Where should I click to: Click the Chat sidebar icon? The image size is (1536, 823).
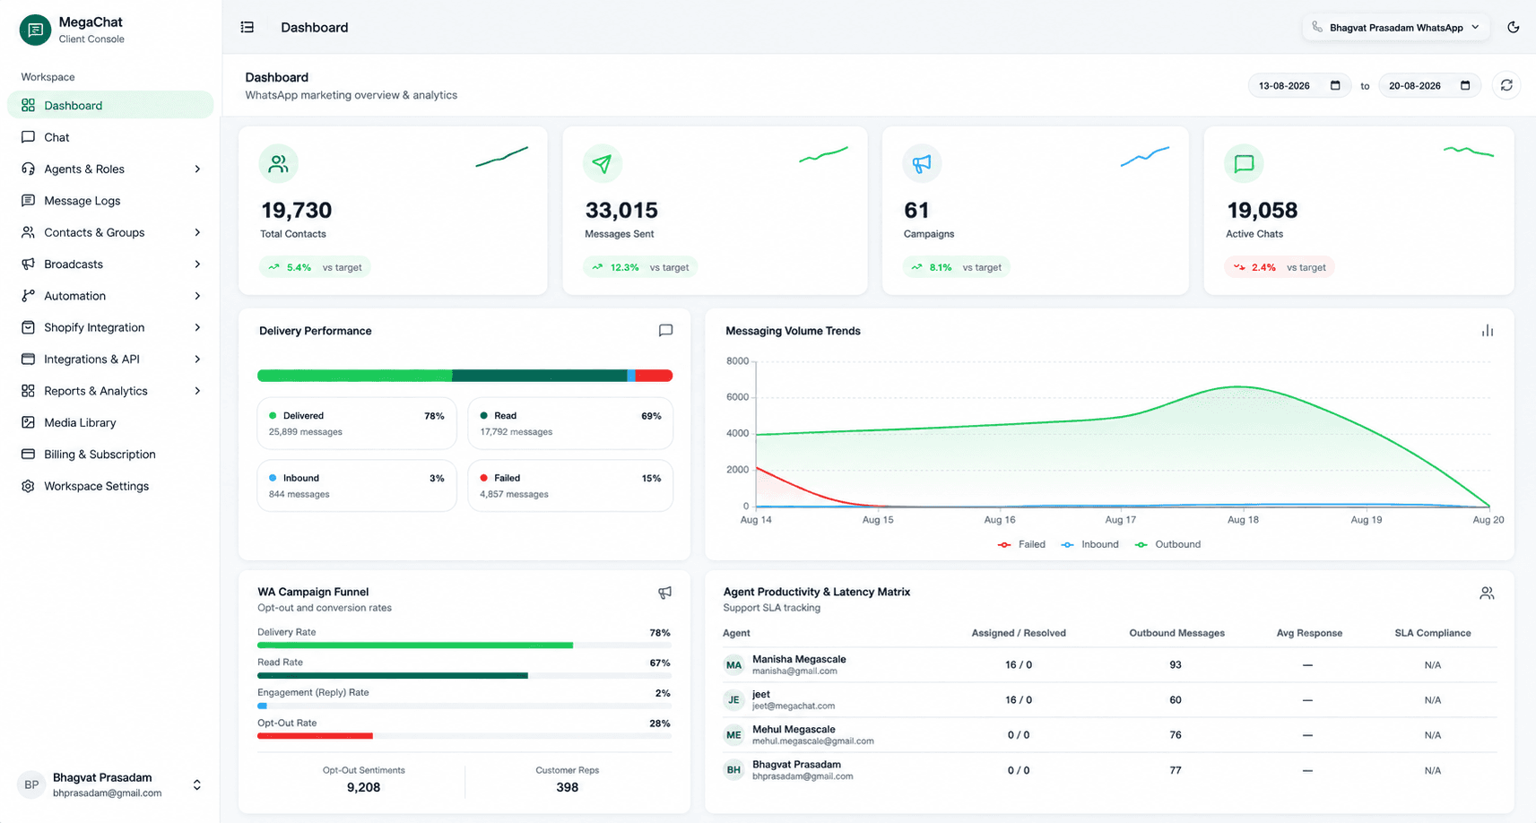[x=28, y=137]
